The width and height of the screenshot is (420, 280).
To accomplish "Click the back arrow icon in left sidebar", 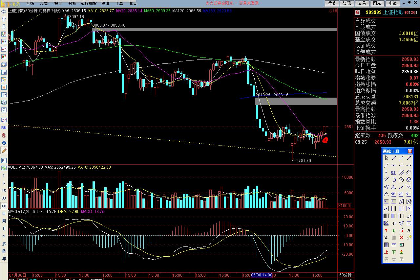I will point(4,12).
